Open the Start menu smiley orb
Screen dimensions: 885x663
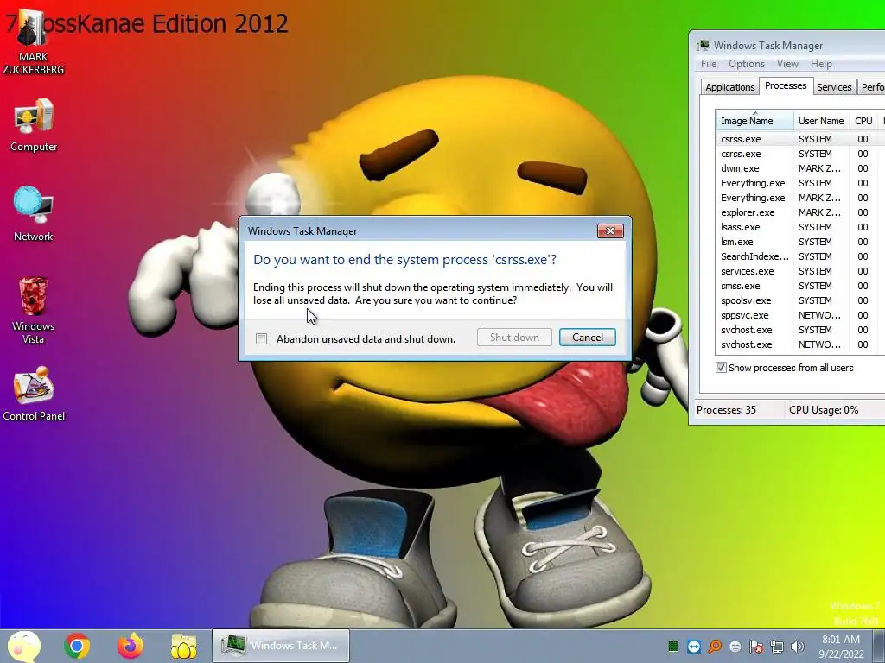[23, 646]
